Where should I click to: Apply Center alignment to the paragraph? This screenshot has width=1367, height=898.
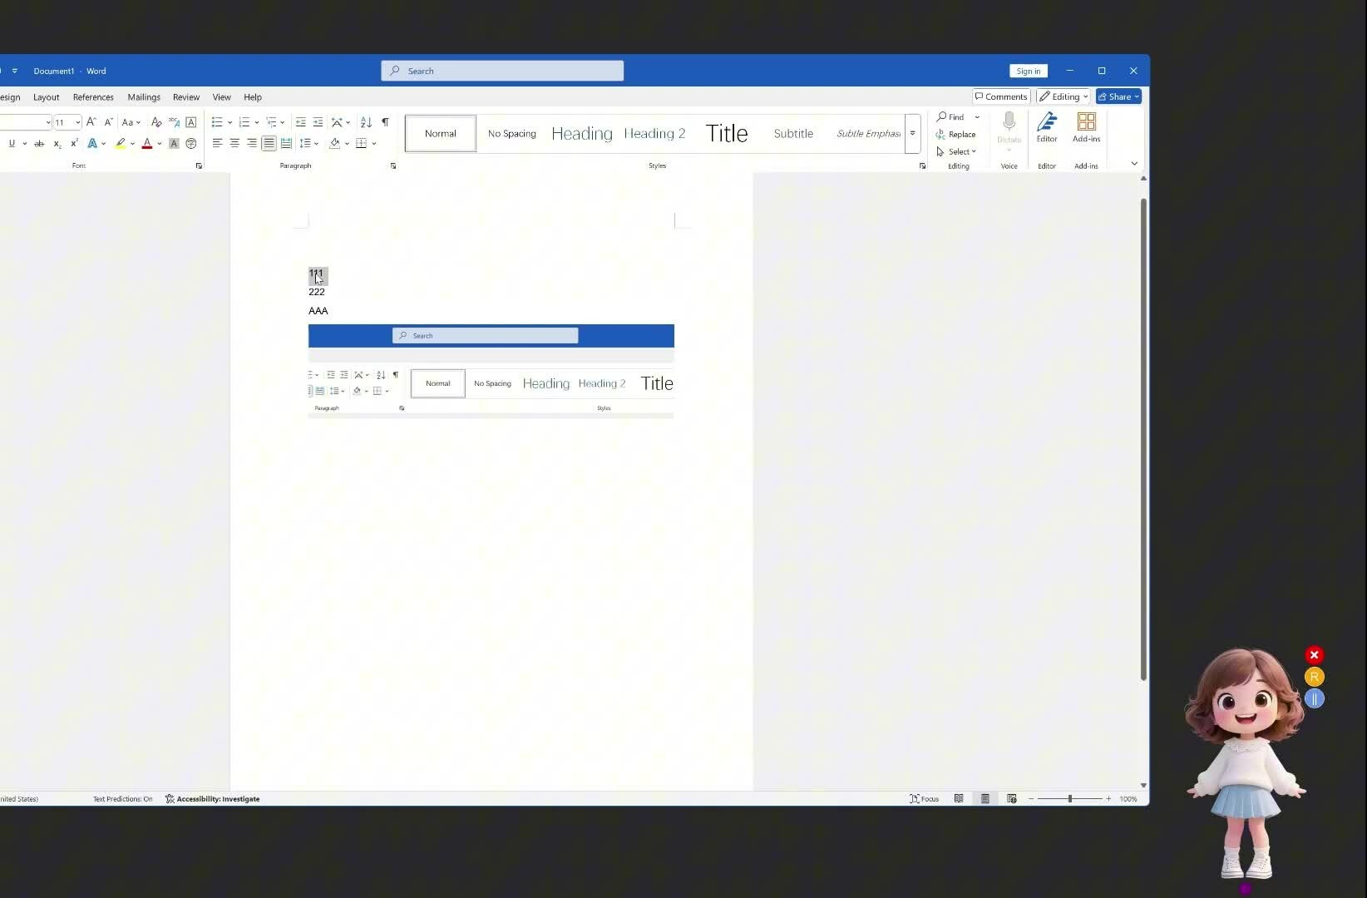point(234,143)
